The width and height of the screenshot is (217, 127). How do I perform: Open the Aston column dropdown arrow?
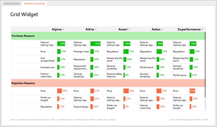tap(162, 29)
